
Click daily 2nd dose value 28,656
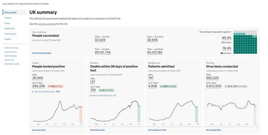click(152, 40)
